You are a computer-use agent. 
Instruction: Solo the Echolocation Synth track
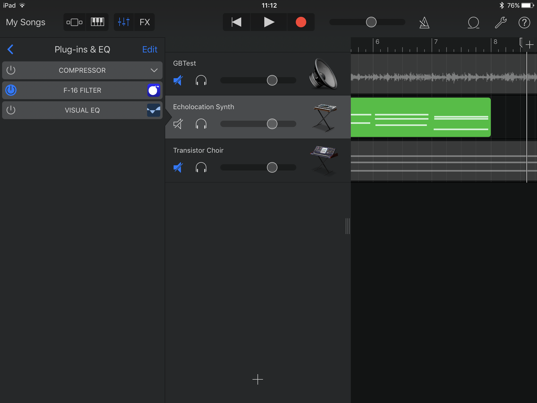201,124
